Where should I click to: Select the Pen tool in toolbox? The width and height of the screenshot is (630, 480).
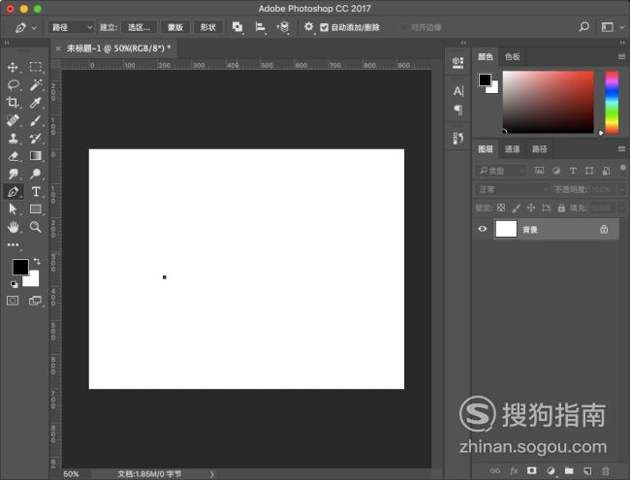[13, 191]
